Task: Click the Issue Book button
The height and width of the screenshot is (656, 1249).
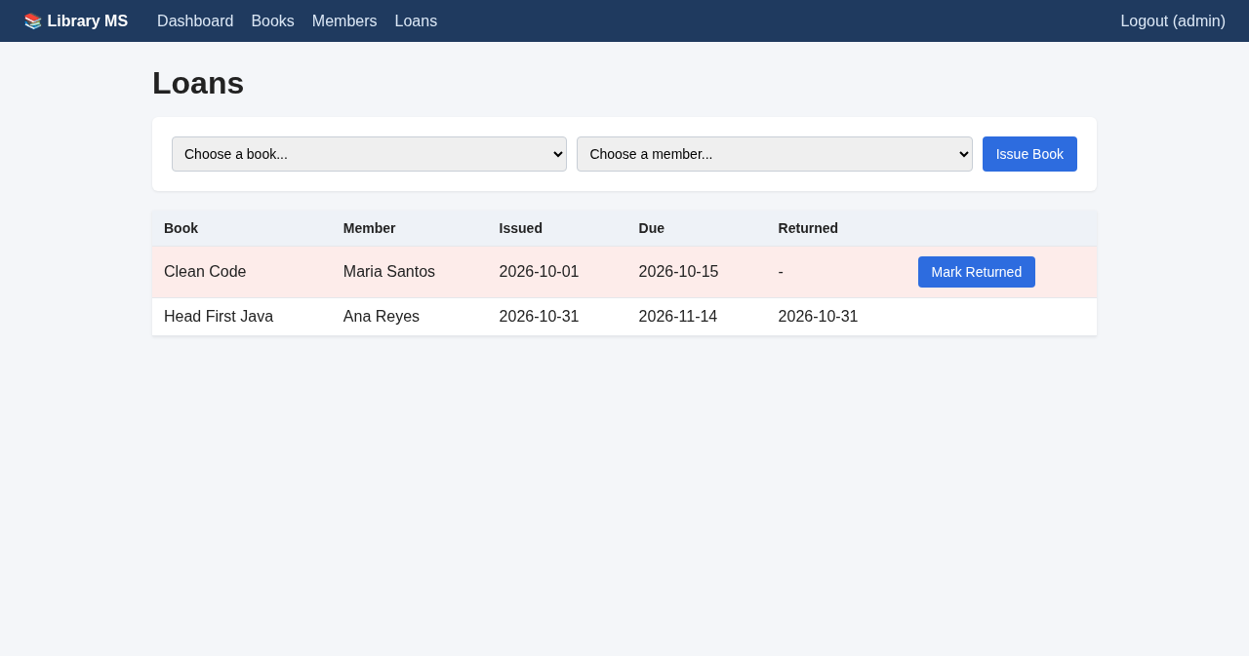Action: click(x=1029, y=154)
